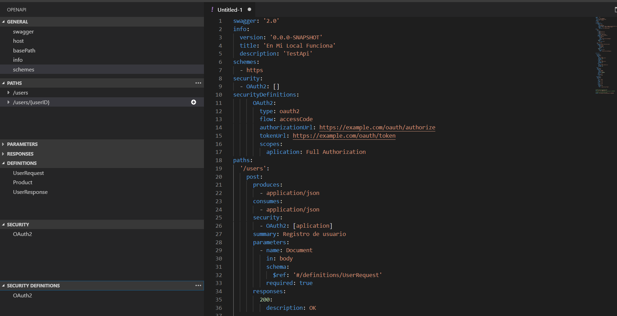Click the code minimap preview
Image resolution: width=617 pixels, height=316 pixels.
coord(605,55)
